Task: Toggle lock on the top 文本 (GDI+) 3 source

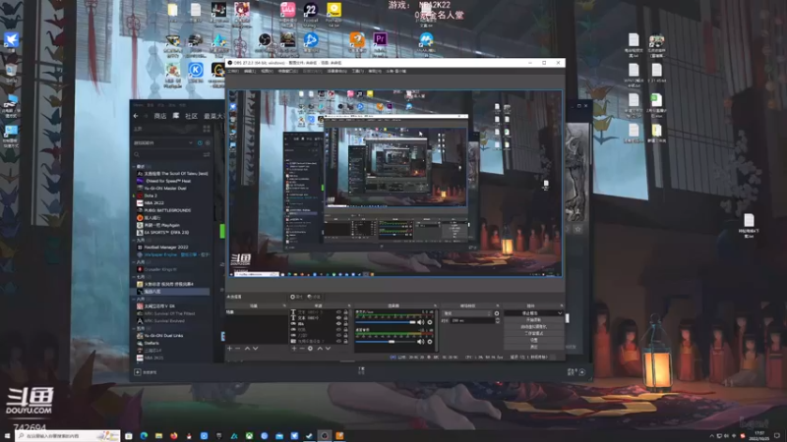Action: coord(345,311)
